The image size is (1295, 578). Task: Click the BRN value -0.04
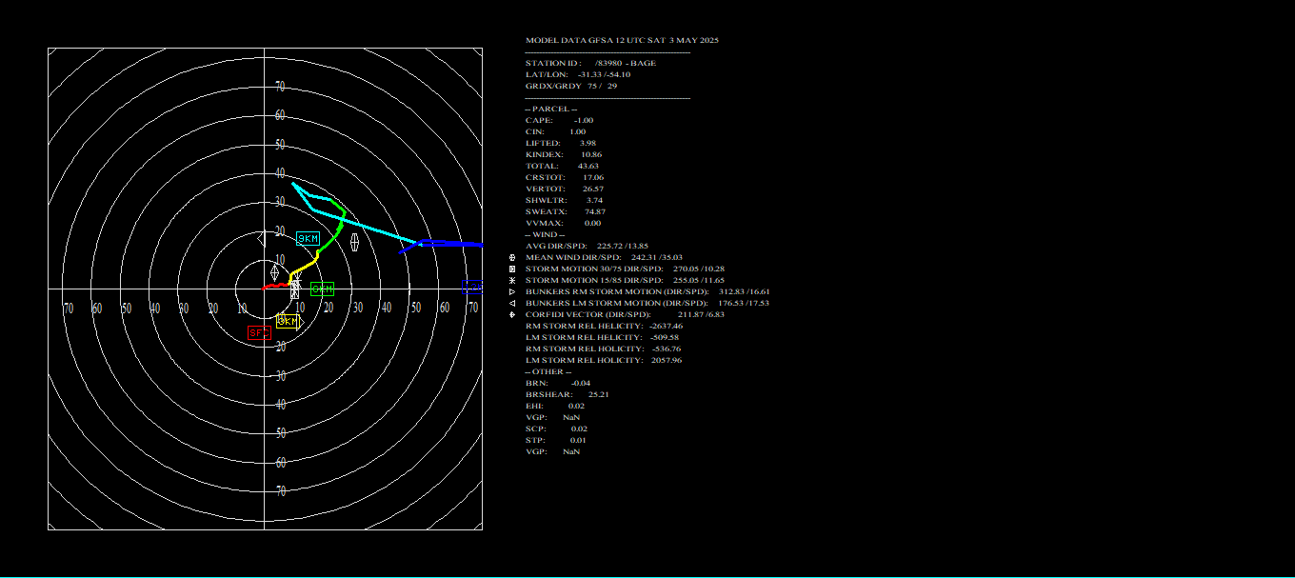580,383
